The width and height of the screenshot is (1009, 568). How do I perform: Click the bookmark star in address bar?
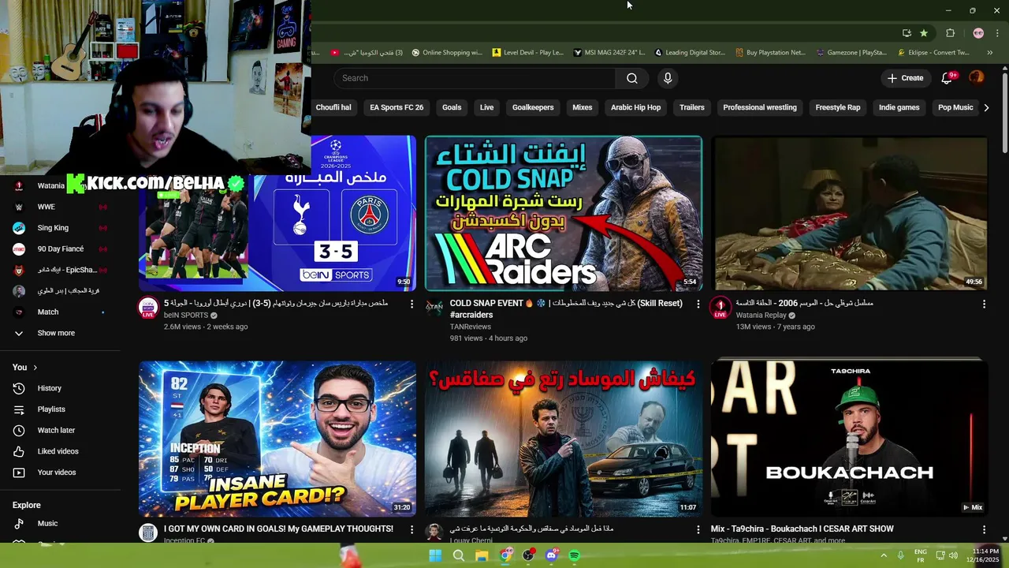click(924, 33)
